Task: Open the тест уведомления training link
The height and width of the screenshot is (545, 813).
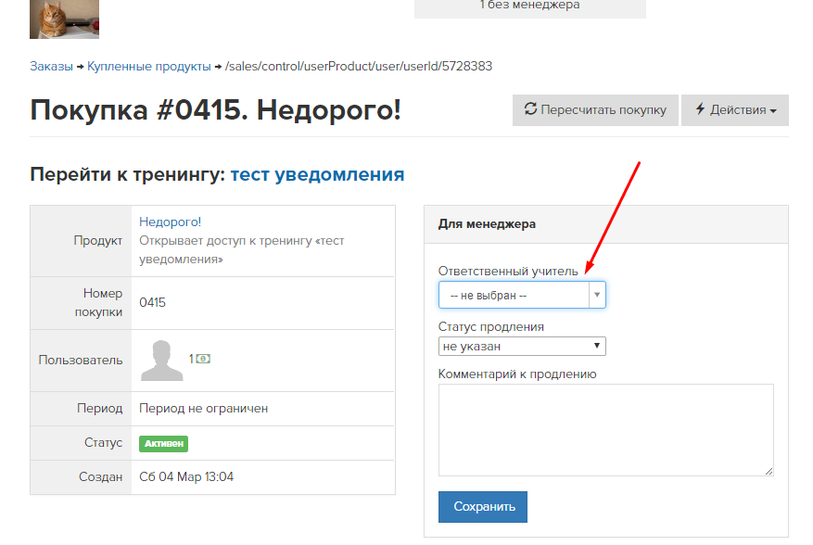Action: tap(317, 174)
